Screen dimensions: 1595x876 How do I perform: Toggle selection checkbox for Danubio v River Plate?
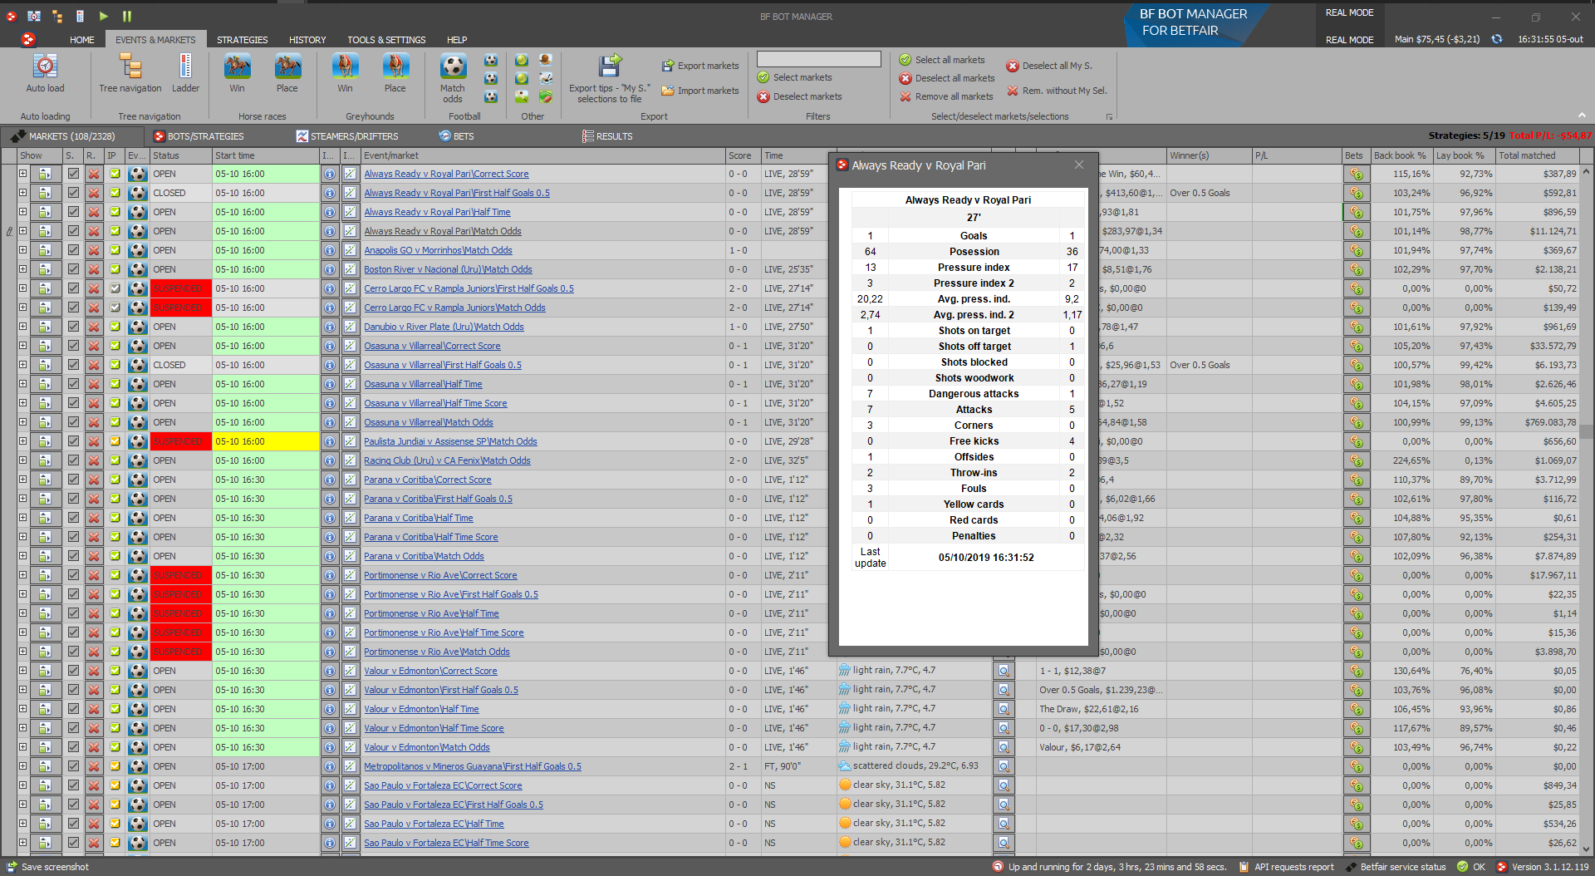tap(73, 327)
